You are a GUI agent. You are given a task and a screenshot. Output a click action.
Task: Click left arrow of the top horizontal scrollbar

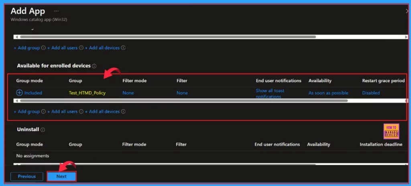coord(17,37)
